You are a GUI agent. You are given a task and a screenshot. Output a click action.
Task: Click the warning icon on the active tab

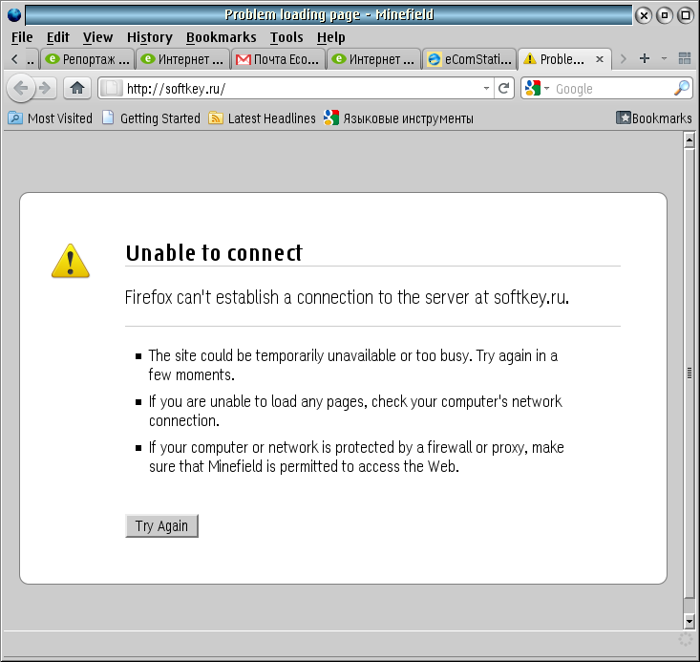point(530,58)
